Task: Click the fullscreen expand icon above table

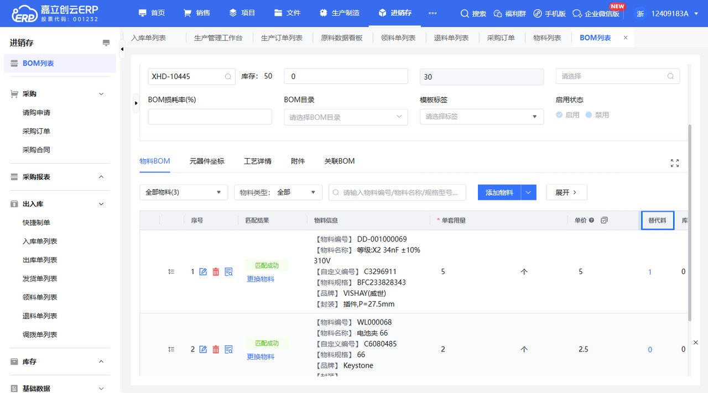Action: pyautogui.click(x=675, y=163)
